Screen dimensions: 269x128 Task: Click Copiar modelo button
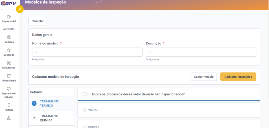[x=204, y=77]
